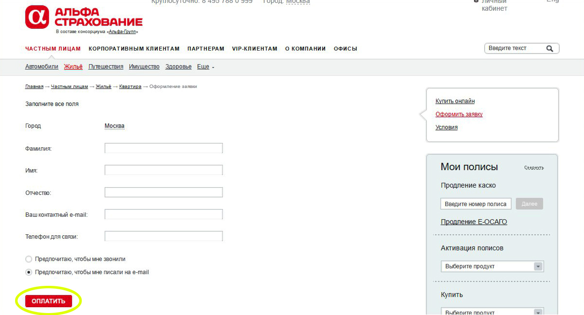This screenshot has height=315, width=584.
Task: Open the Продление Е-ОСАГО link
Action: (474, 222)
